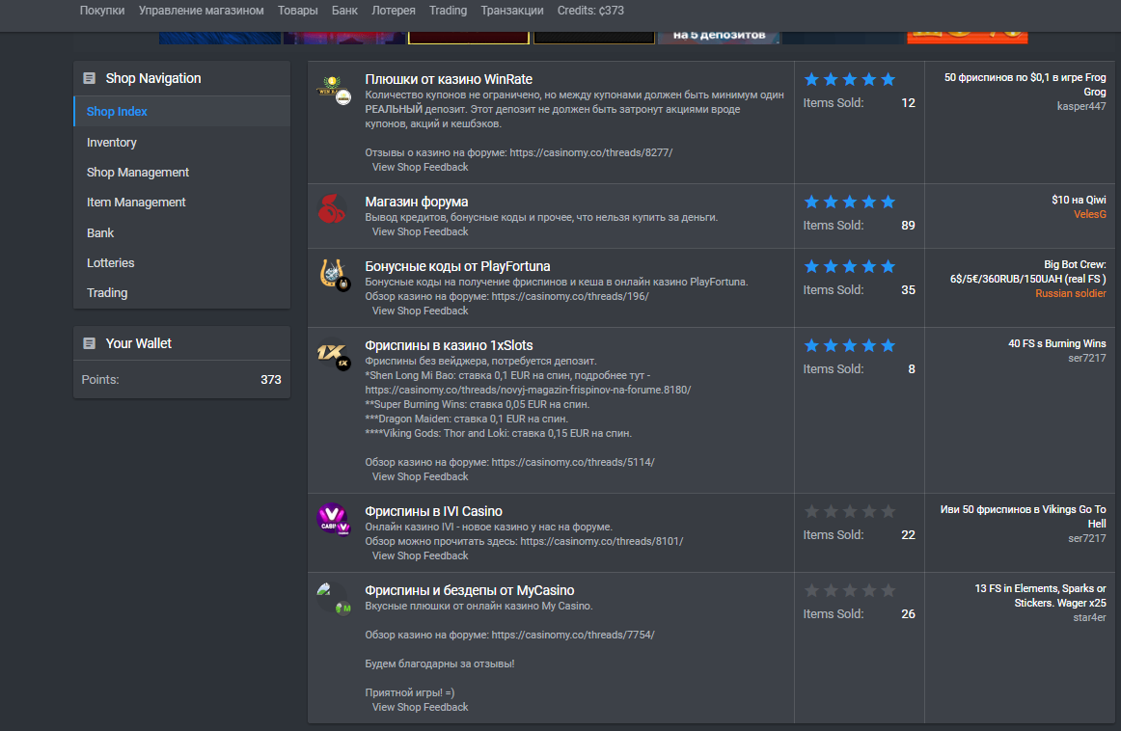
Task: Open the Лотерея menu item
Action: click(x=394, y=11)
